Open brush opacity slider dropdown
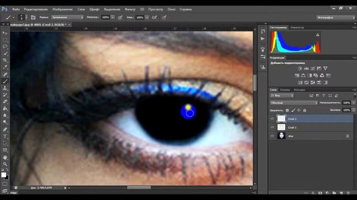357x200 pixels. pos(113,17)
